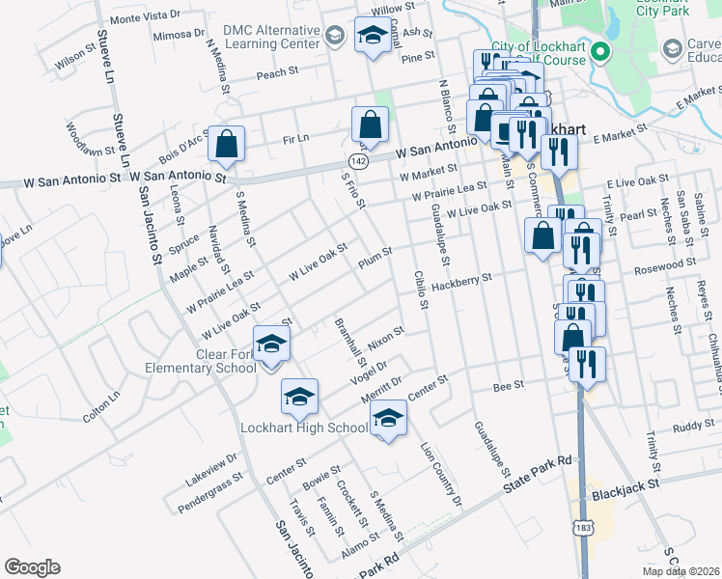Click the Nixon St street label
Image resolution: width=722 pixels, height=579 pixels.
point(386,339)
